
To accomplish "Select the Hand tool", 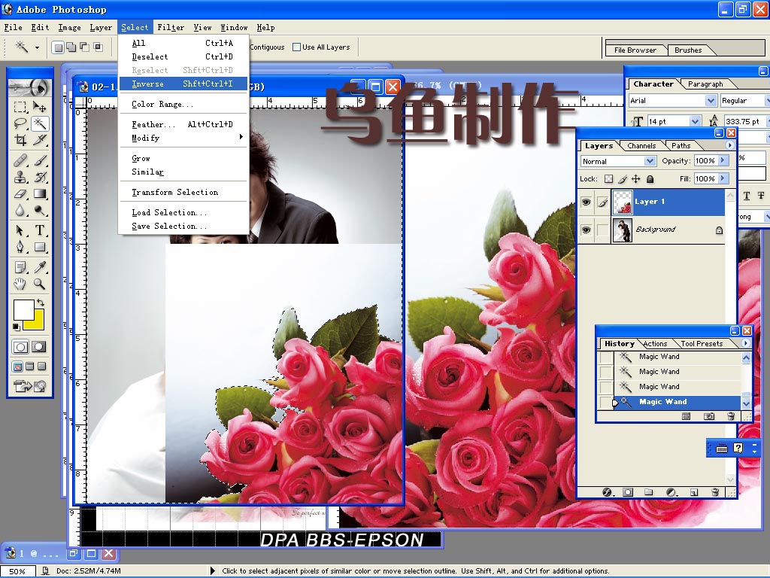I will coord(20,284).
